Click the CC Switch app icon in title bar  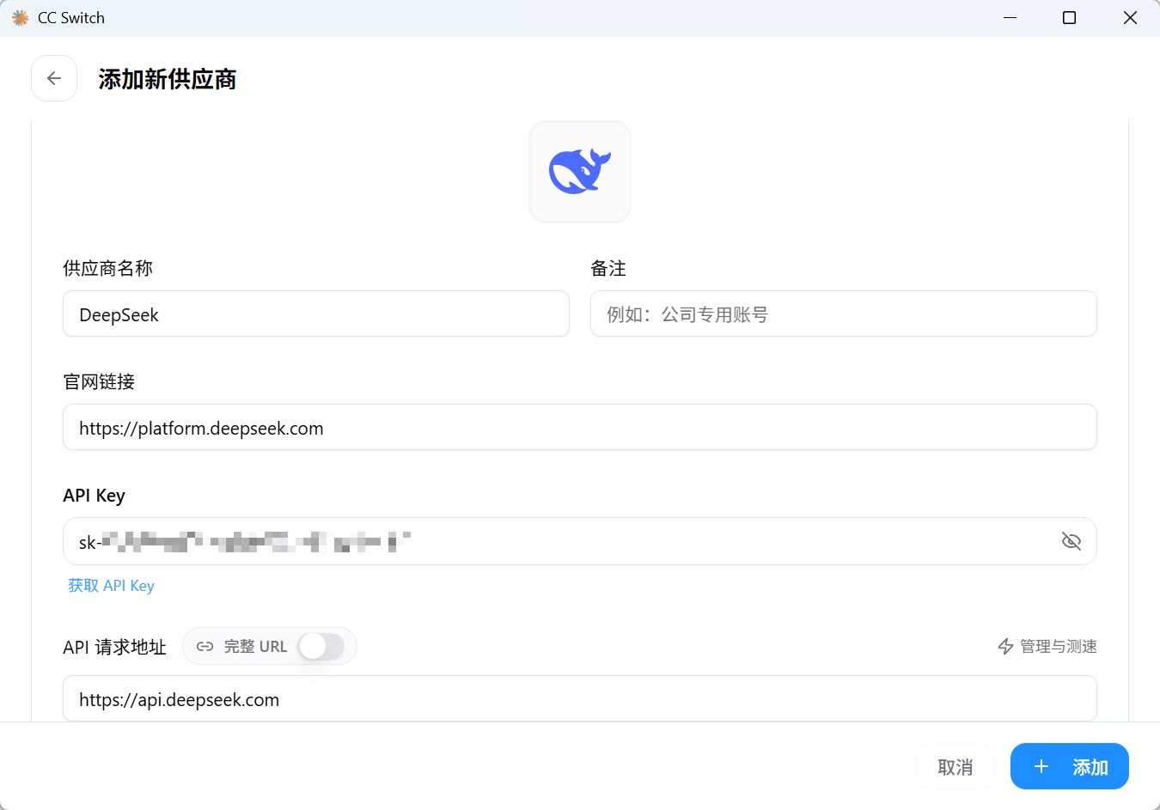21,18
